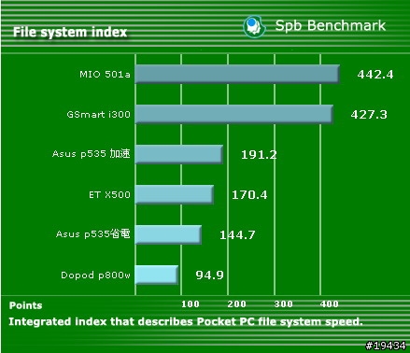Click the 'MIO 501a' label
Image resolution: width=410 pixels, height=353 pixels.
coord(105,75)
